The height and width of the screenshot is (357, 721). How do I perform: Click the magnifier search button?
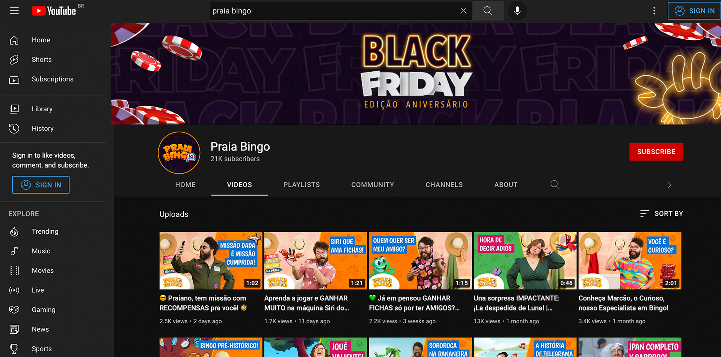(488, 11)
